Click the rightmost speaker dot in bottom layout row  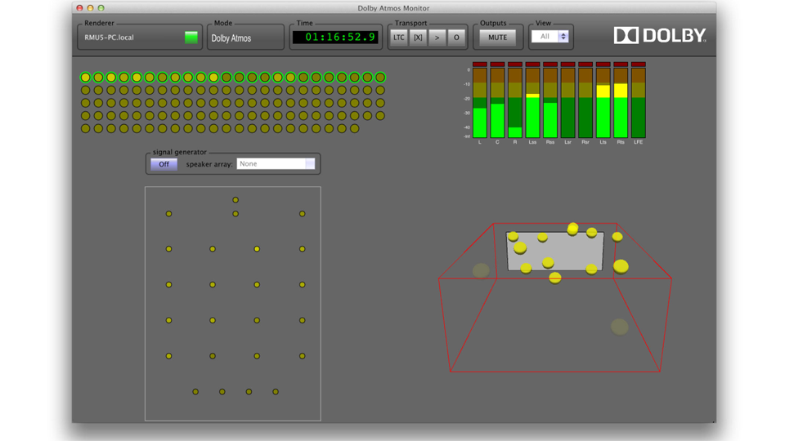(x=276, y=392)
